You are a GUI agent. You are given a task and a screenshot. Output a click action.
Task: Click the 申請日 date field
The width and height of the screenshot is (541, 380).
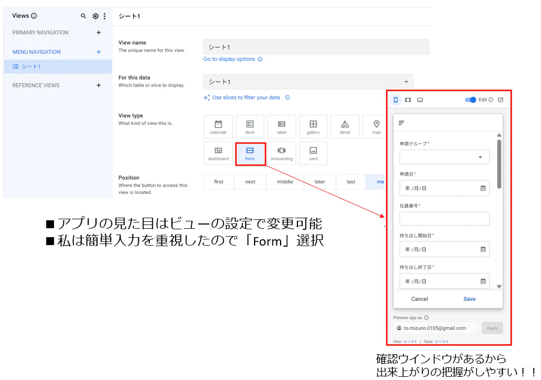(445, 188)
